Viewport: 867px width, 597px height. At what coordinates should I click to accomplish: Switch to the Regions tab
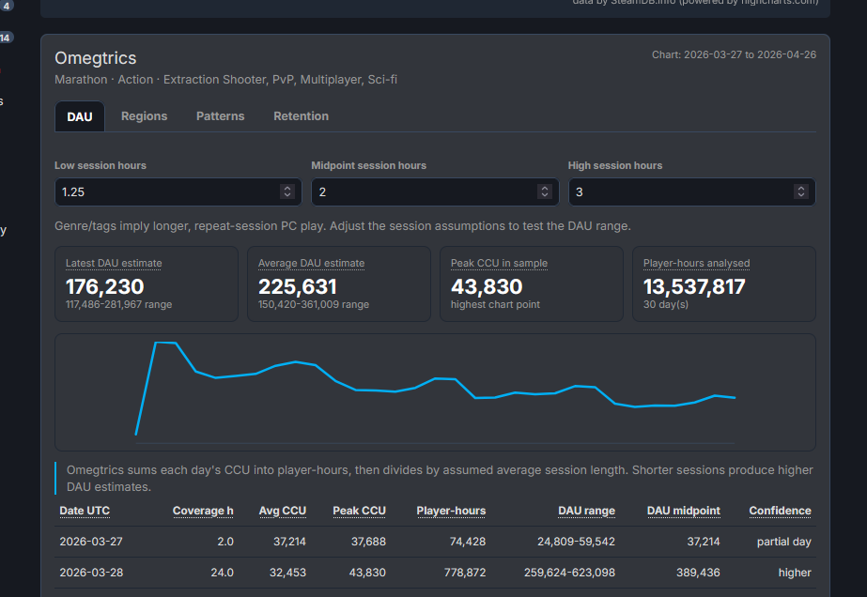pos(144,116)
